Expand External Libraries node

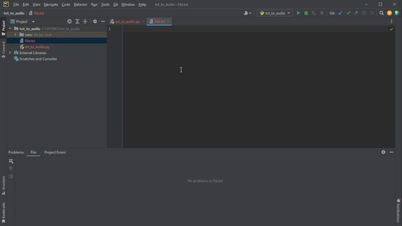10,53
